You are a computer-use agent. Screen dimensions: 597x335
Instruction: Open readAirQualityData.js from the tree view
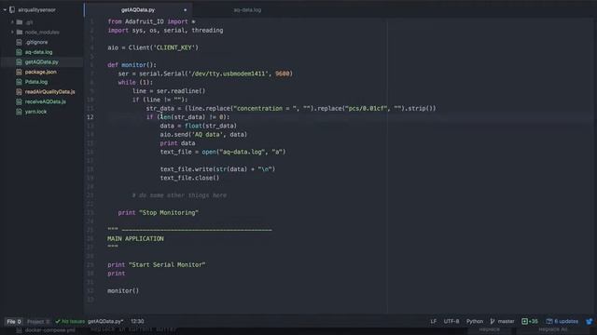click(x=49, y=91)
